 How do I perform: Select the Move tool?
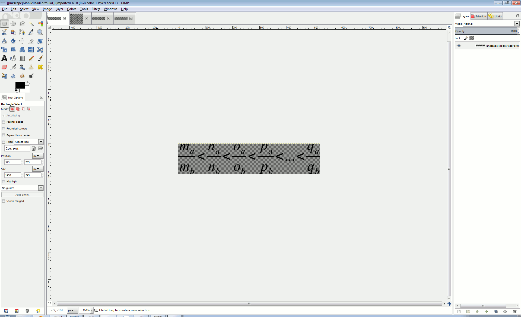(13, 41)
